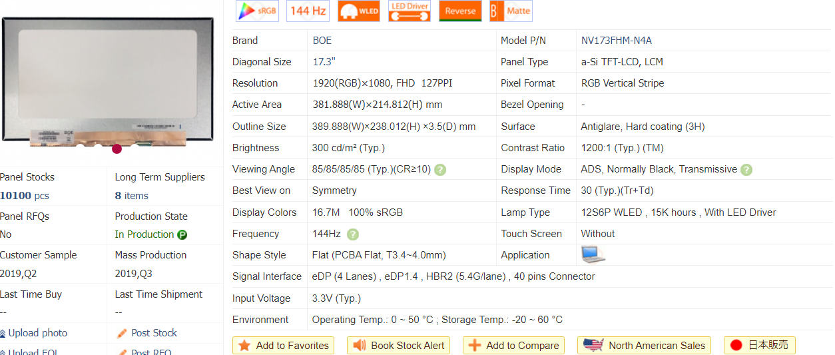Image resolution: width=835 pixels, height=355 pixels.
Task: Click the WLED backlight badge
Action: click(x=359, y=11)
